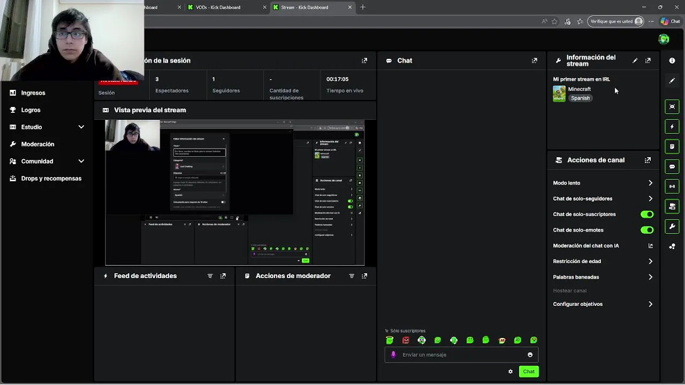Open Configurar objetivos settings
Viewport: 685px width, 385px height.
pos(603,304)
